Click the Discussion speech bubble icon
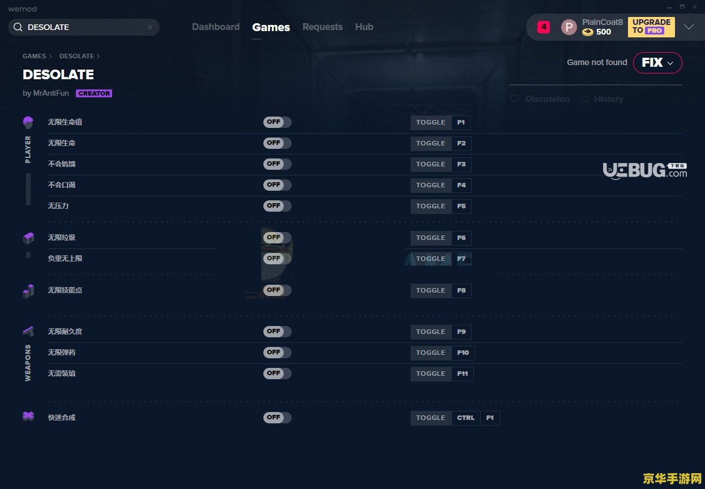 515,98
